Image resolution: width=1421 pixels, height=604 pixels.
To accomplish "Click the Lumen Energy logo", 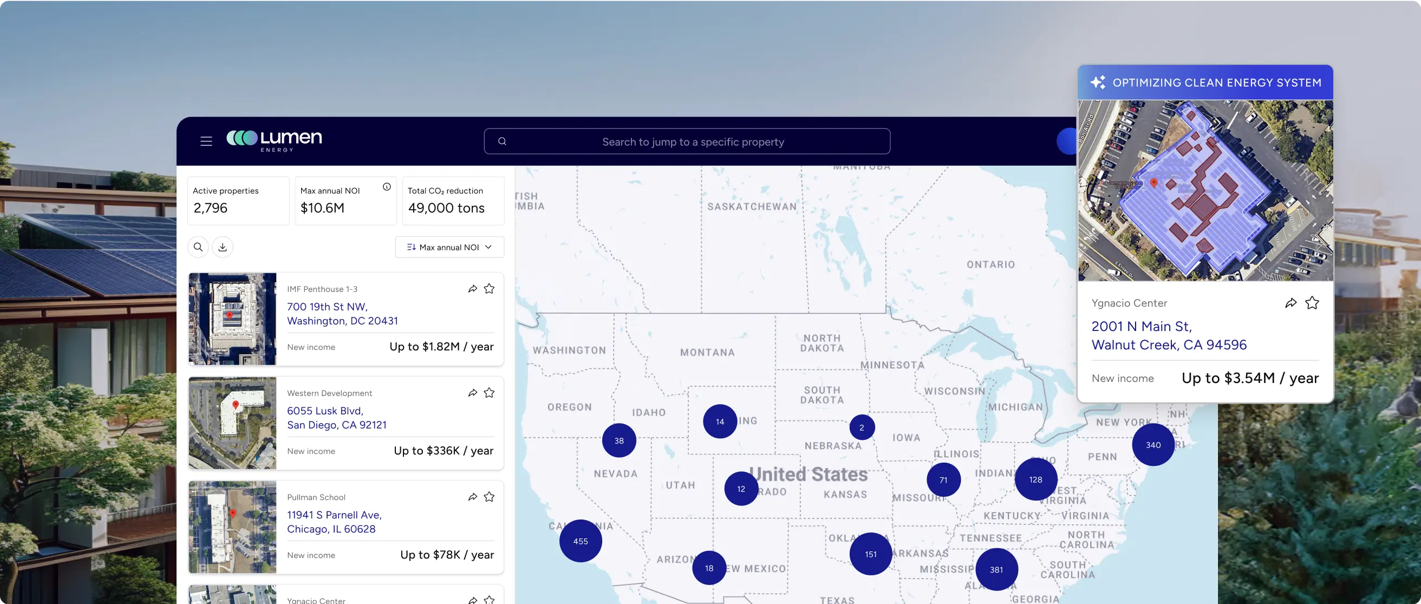I will tap(273, 140).
